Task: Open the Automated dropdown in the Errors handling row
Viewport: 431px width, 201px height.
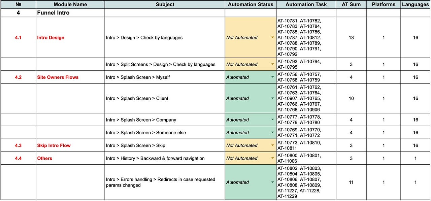Action: tap(272, 182)
